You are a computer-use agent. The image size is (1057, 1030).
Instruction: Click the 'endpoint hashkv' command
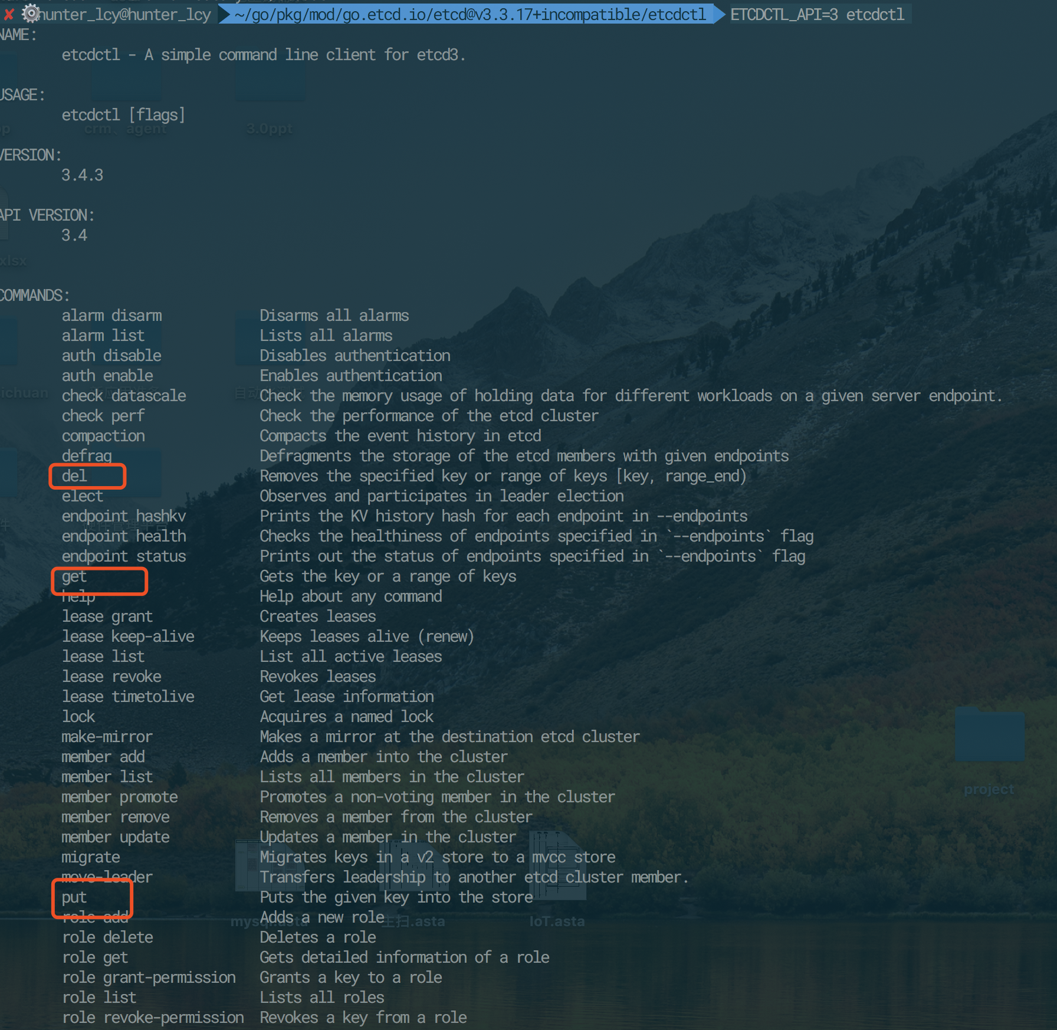click(124, 516)
